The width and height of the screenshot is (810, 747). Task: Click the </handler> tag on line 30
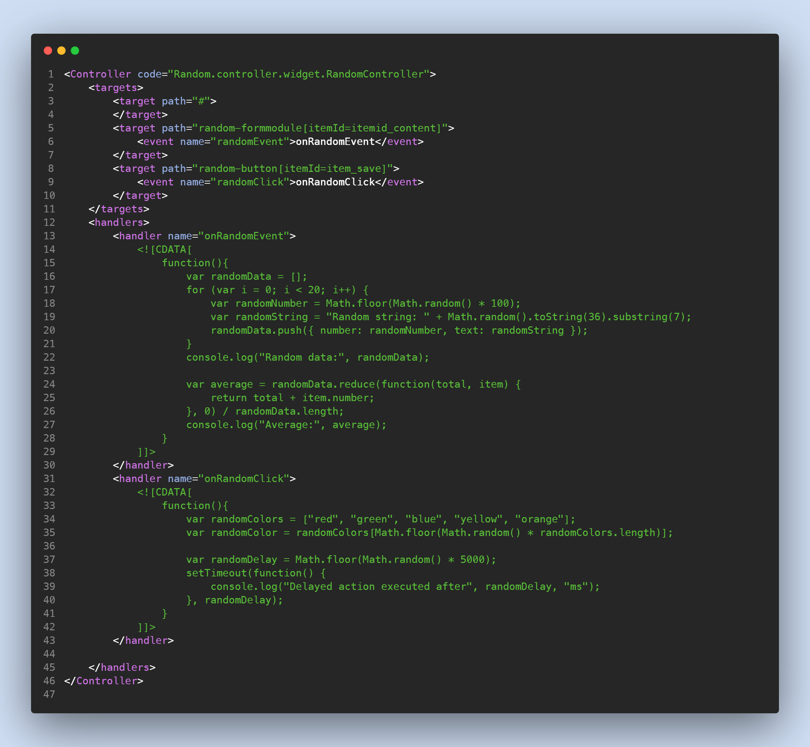143,465
